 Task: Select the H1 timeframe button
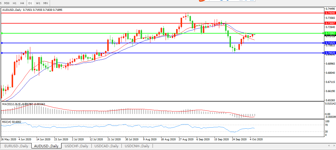click(15, 3)
